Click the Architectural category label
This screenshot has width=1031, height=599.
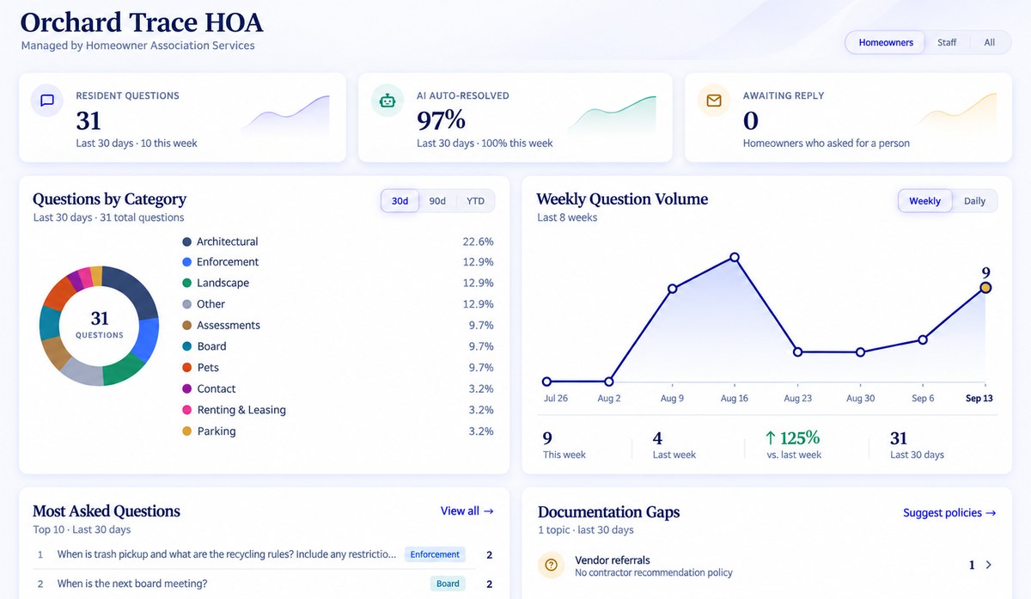pos(227,241)
